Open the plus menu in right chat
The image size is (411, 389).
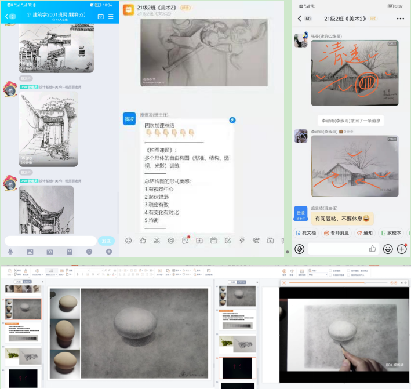(402, 249)
